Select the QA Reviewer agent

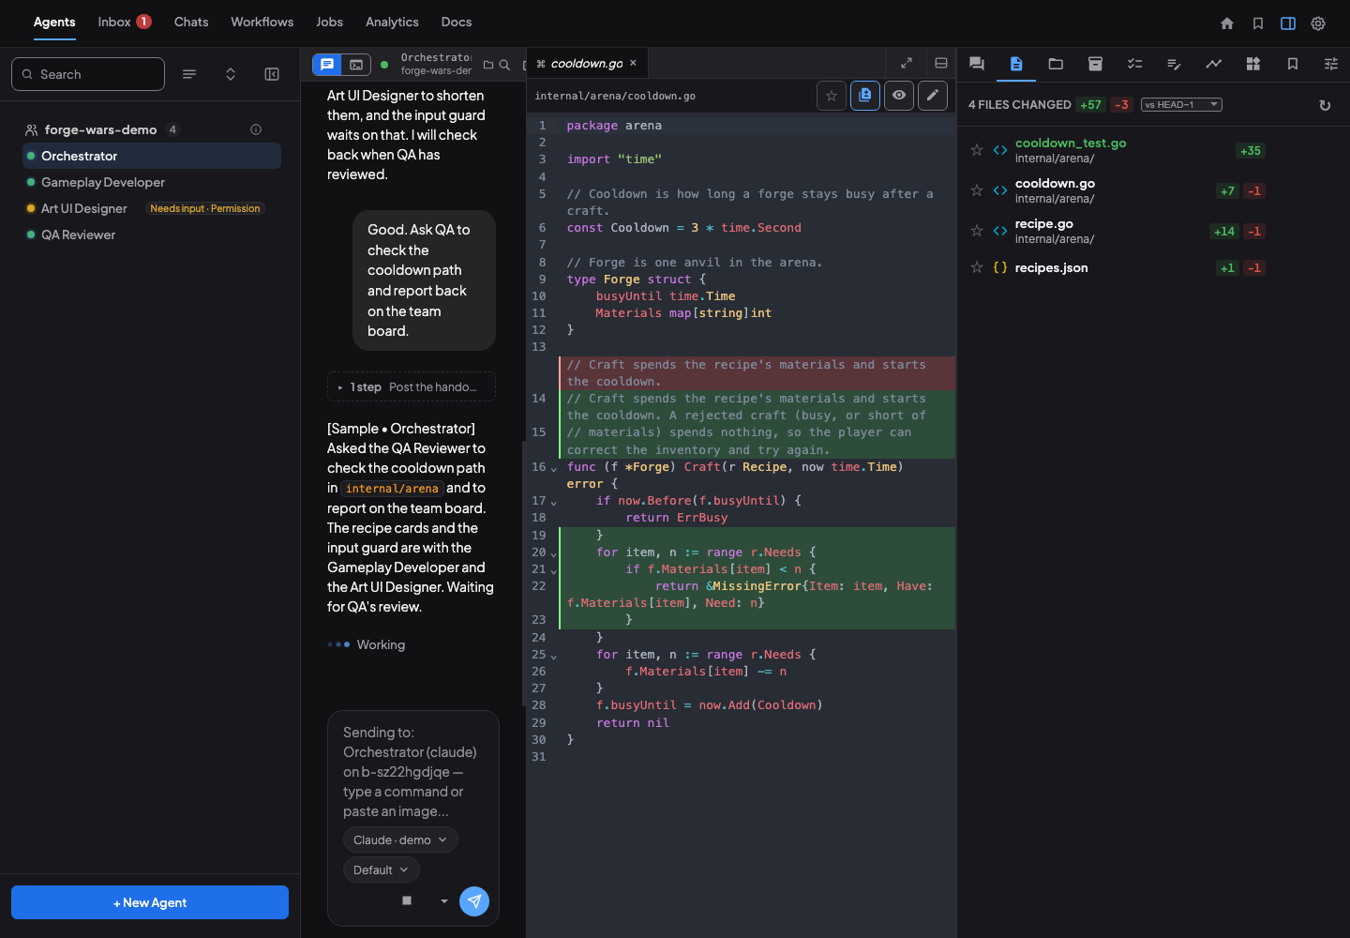click(152, 234)
